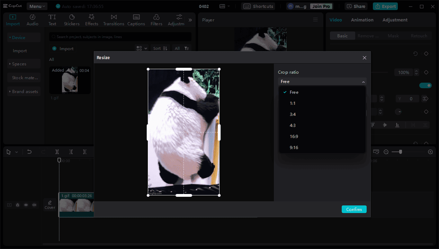Open the Transitions panel

[x=114, y=19]
